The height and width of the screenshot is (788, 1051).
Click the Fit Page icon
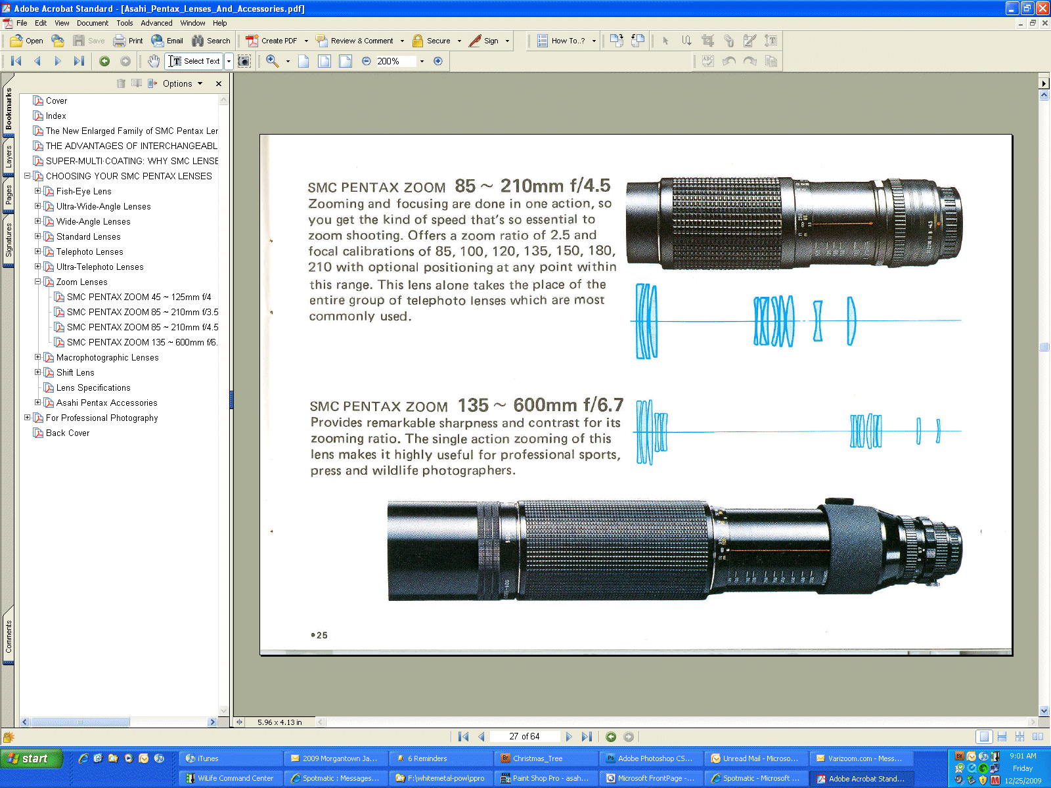point(324,61)
